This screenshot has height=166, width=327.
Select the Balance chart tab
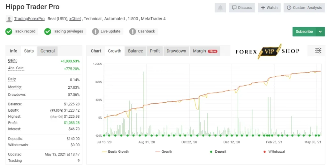pos(135,51)
